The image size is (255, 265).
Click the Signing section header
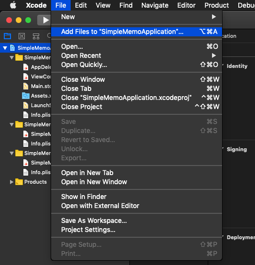point(236,149)
